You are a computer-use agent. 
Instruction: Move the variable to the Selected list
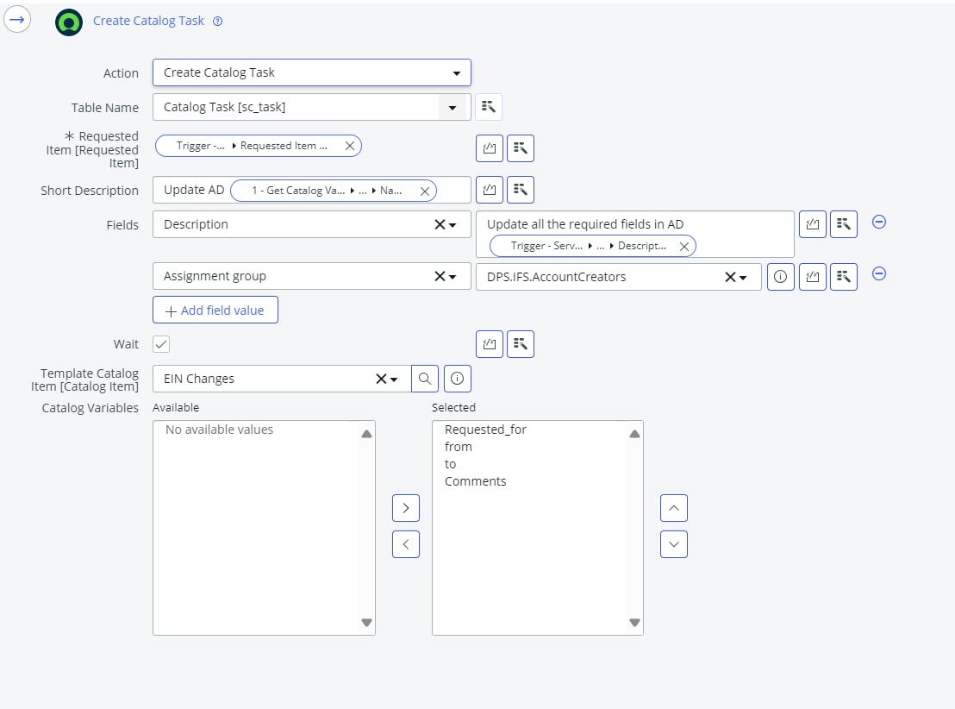pos(406,508)
